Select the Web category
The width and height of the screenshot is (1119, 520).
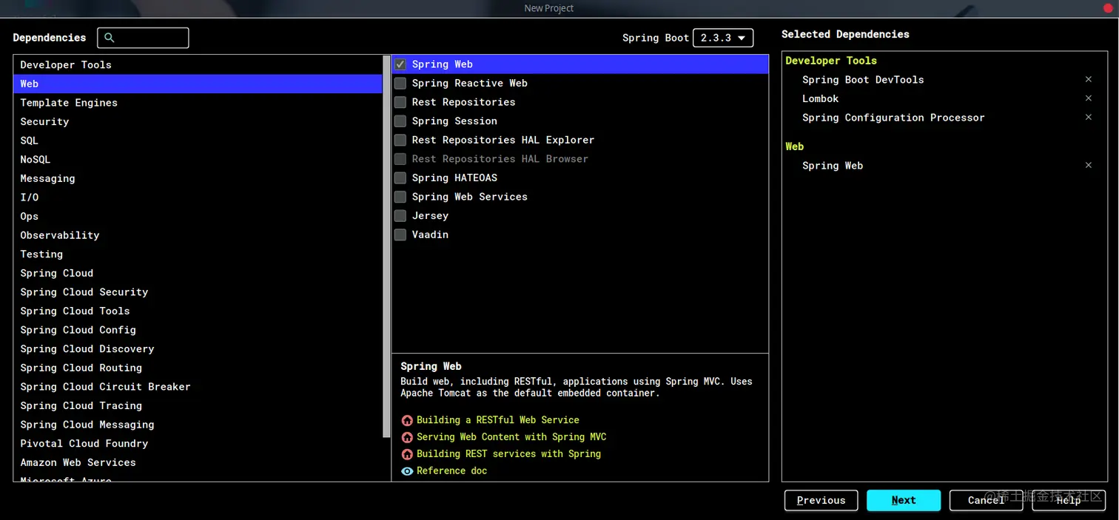click(198, 84)
